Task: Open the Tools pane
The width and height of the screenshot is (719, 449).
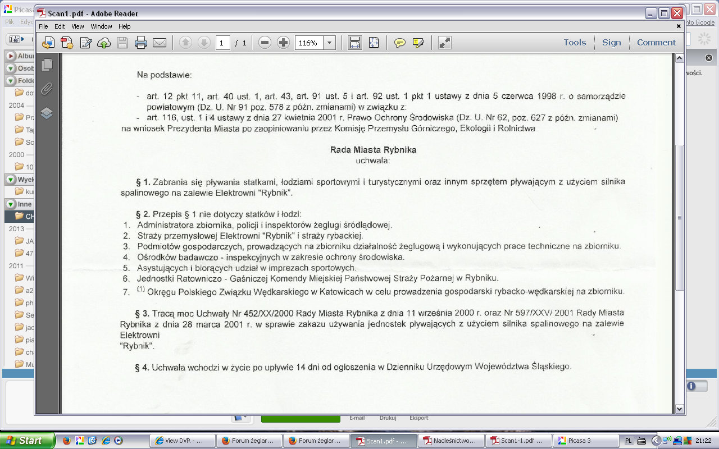Action: 575,43
